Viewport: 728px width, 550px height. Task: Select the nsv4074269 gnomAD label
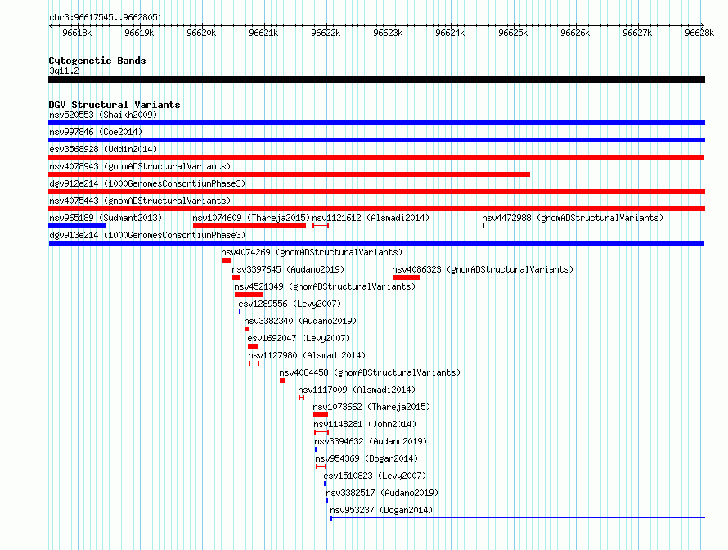point(312,252)
